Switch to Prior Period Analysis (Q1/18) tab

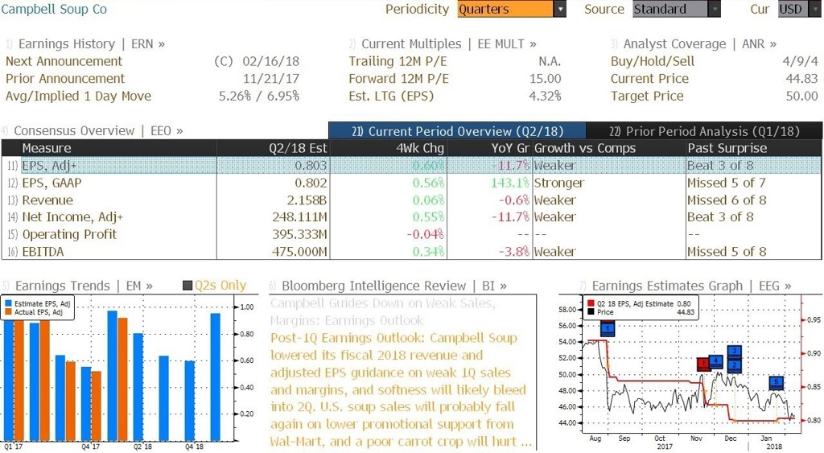704,131
